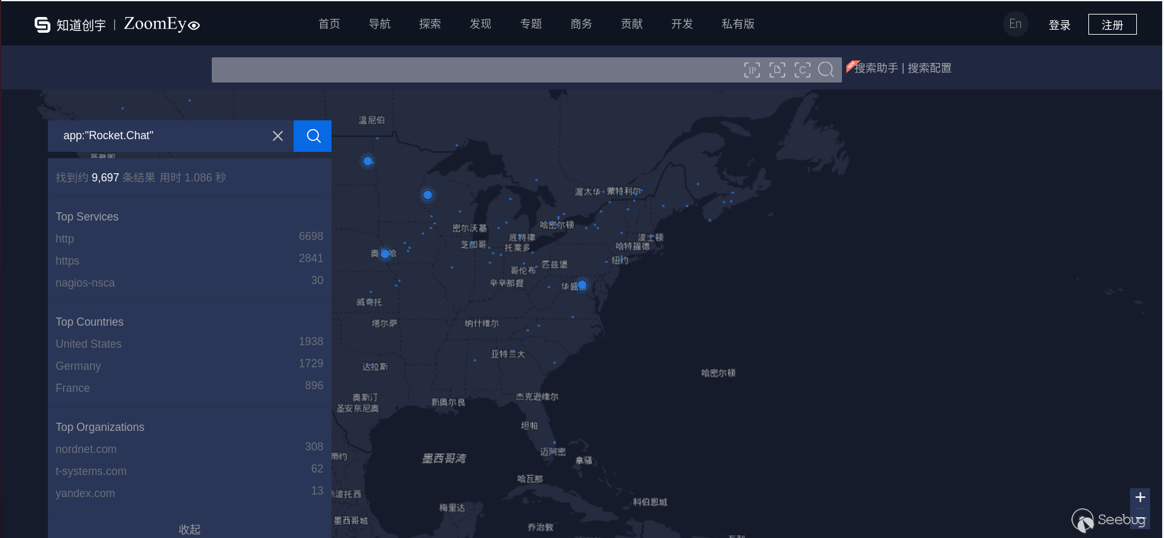The height and width of the screenshot is (538, 1164).
Task: Zoom in the map with plus button
Action: click(1140, 498)
